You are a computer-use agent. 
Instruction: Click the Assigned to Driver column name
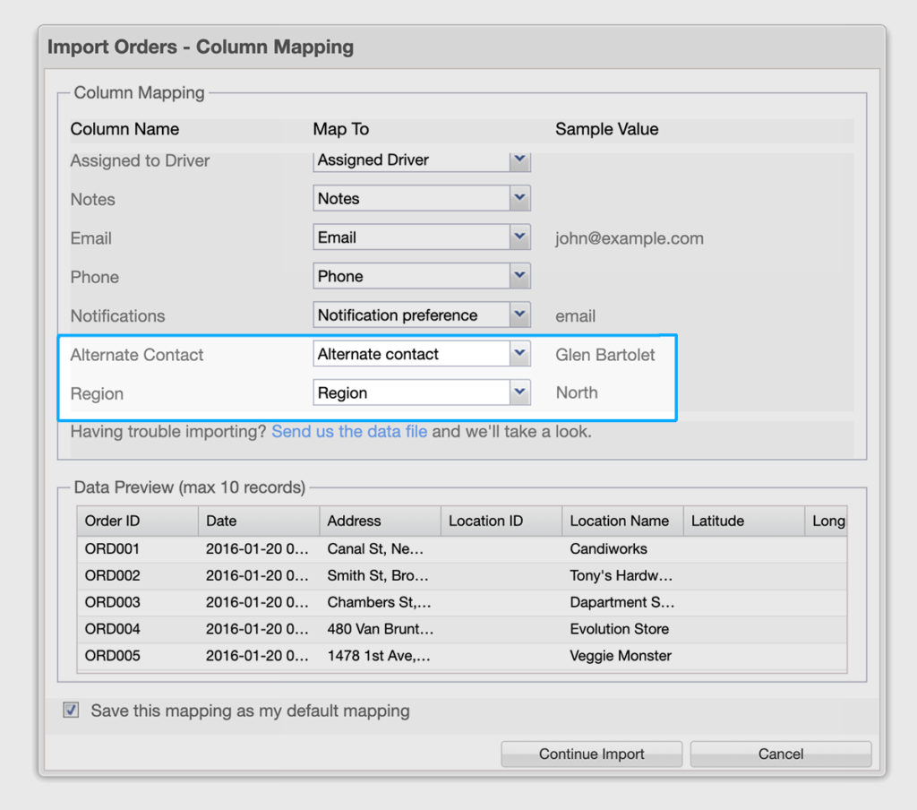click(140, 160)
